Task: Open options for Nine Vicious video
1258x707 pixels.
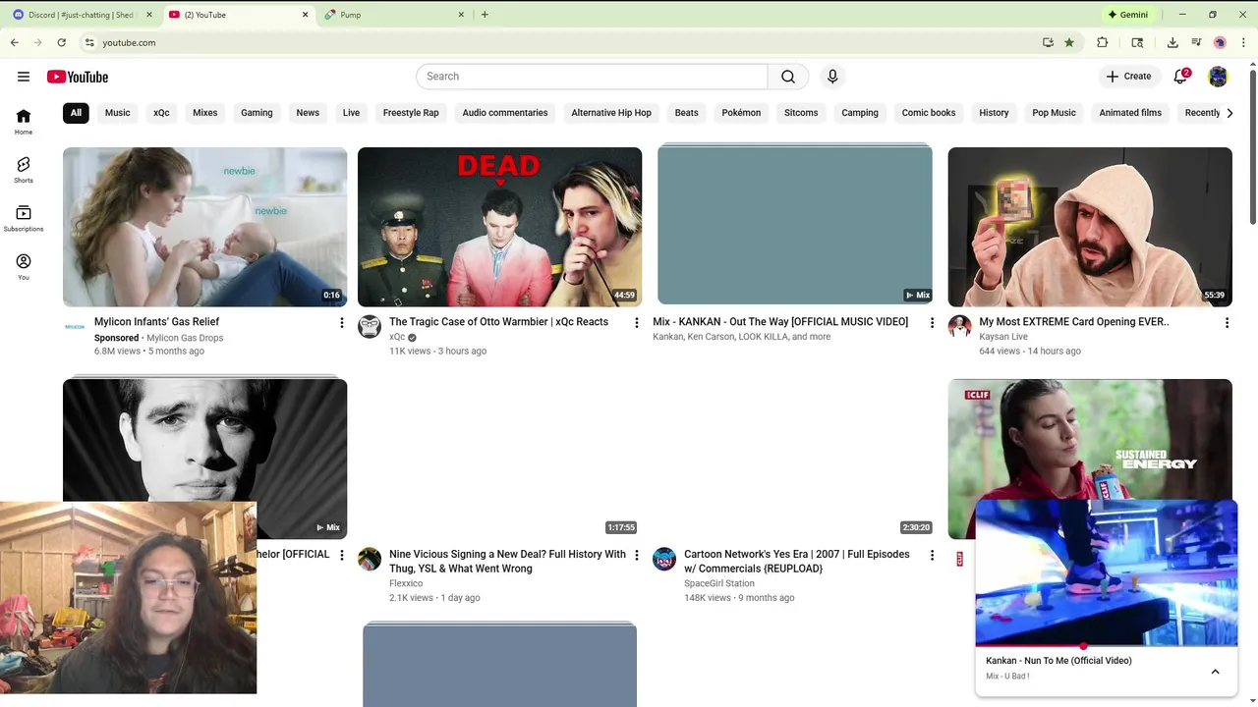Action: tap(637, 555)
